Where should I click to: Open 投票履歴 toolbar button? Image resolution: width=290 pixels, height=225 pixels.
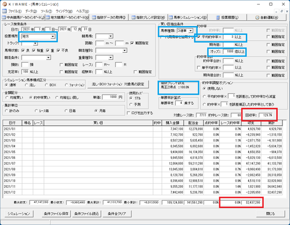coord(227,17)
